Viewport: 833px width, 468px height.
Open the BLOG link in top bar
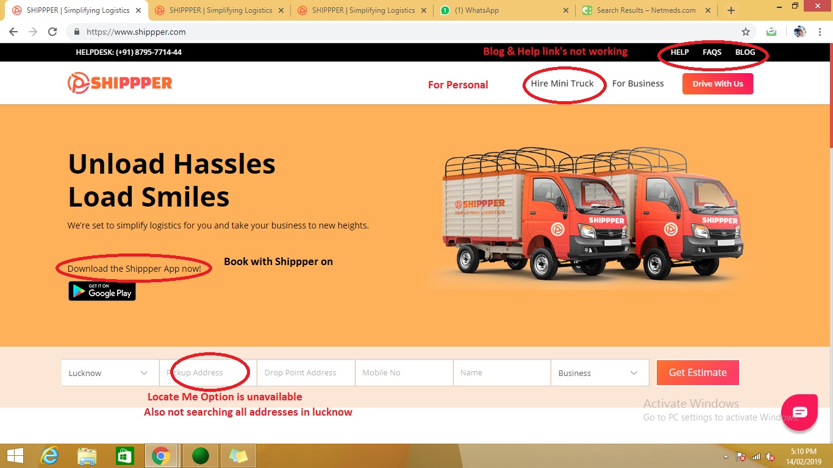745,52
